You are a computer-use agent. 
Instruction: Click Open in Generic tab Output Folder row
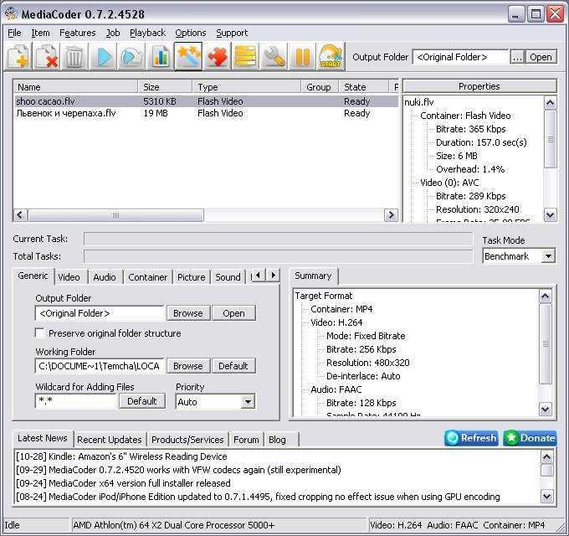pyautogui.click(x=233, y=313)
